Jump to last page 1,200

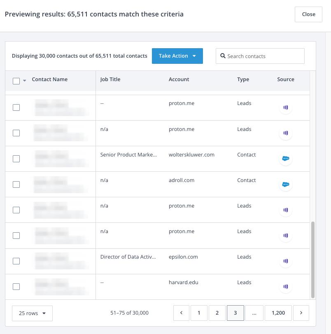tap(278, 313)
